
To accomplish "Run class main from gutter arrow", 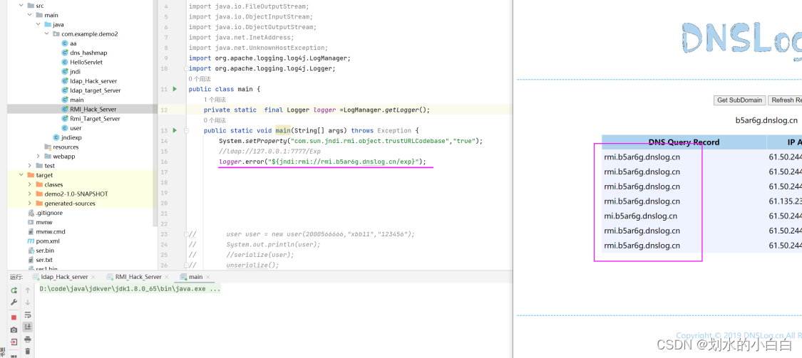I will pos(175,89).
